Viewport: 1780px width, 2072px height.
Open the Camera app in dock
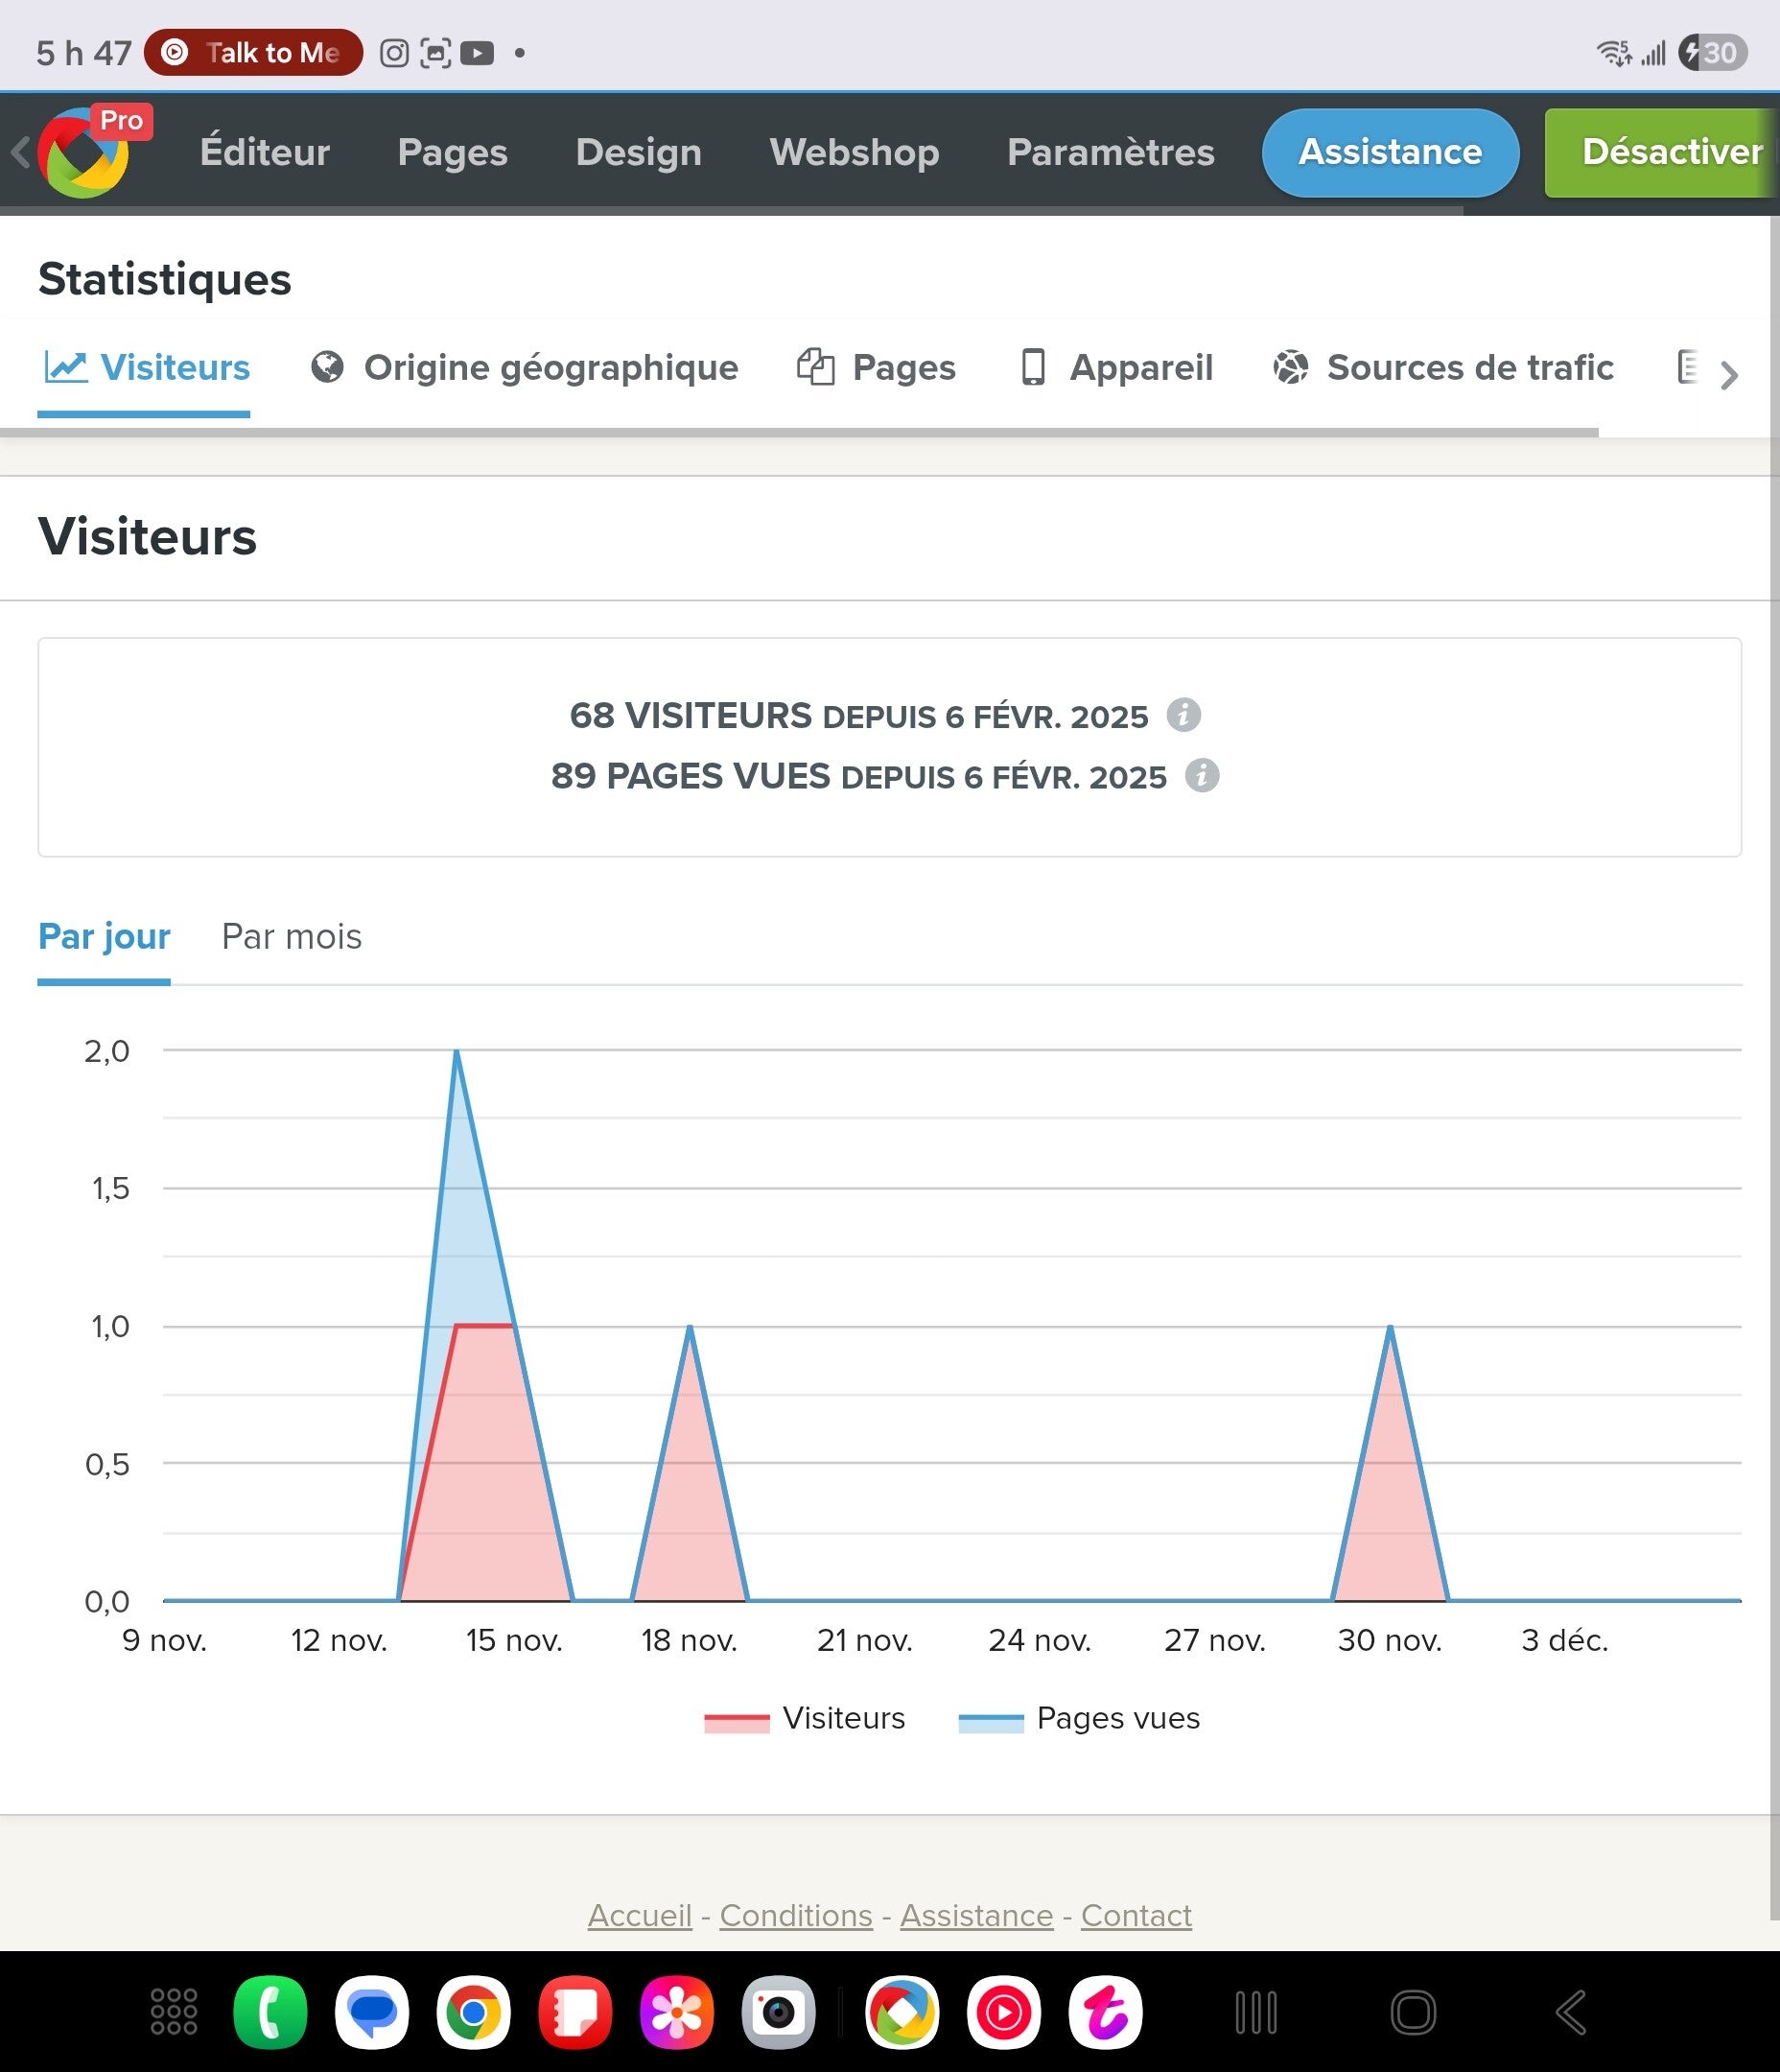click(x=779, y=2012)
